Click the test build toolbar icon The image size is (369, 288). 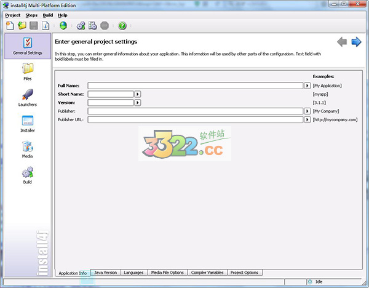tap(92, 25)
